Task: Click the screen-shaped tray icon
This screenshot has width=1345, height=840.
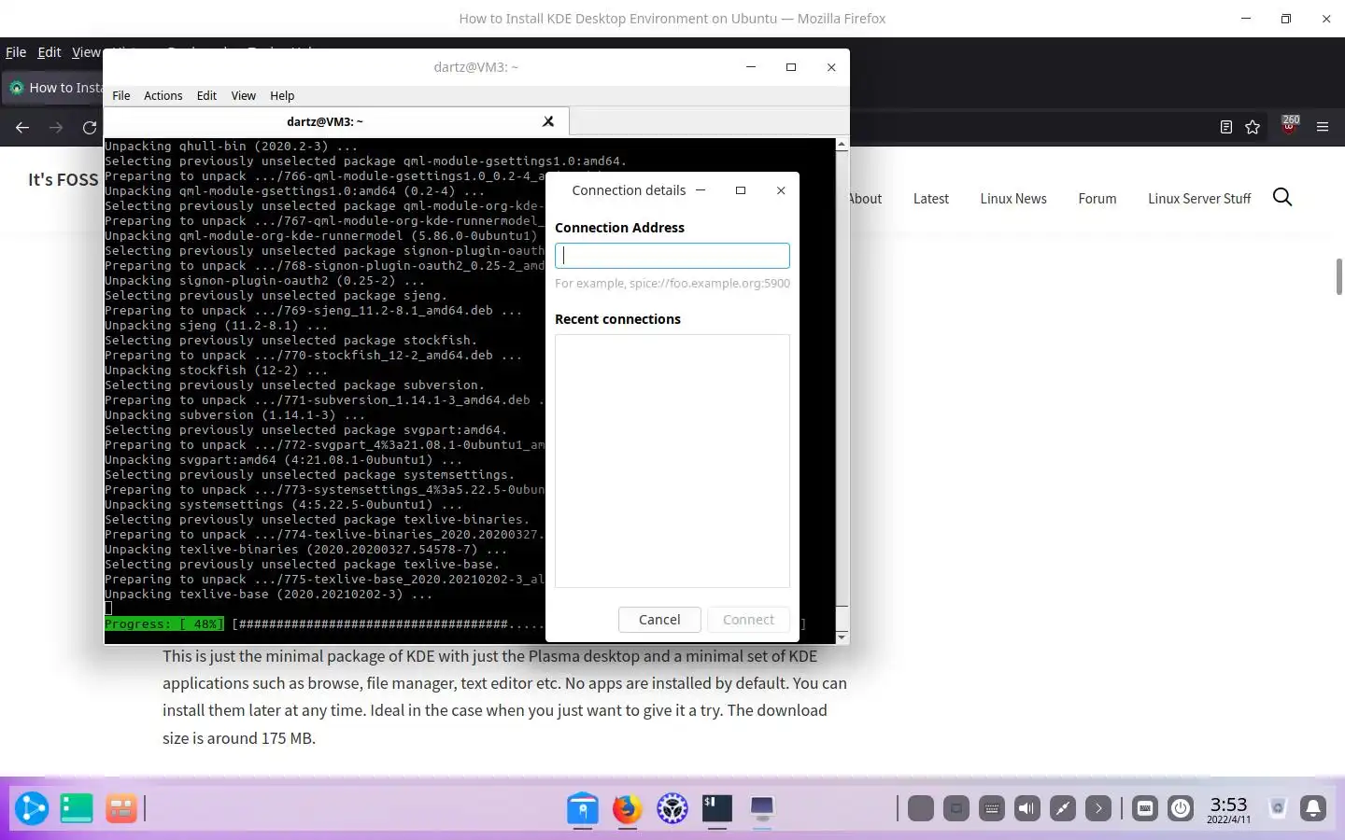Action: [x=956, y=808]
